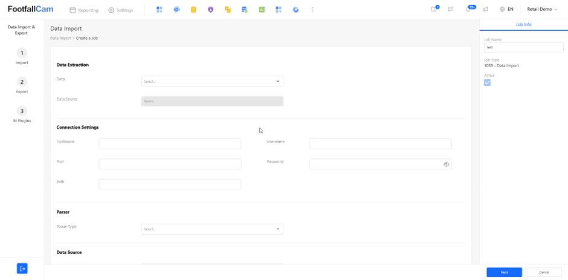Image resolution: width=568 pixels, height=280 pixels.
Task: Select the Job Info tab
Action: tap(523, 24)
